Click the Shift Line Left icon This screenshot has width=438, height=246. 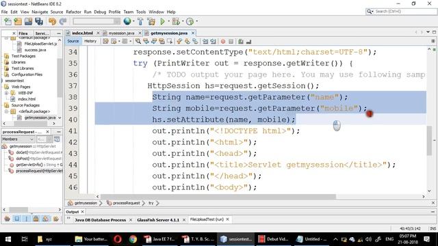click(x=205, y=41)
